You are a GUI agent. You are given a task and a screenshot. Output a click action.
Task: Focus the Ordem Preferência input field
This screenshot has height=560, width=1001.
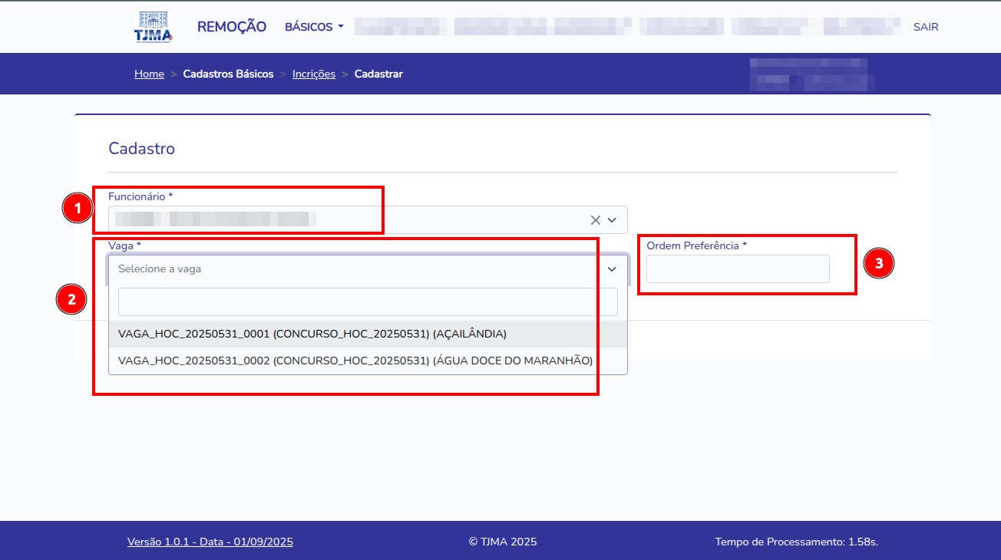coord(738,269)
